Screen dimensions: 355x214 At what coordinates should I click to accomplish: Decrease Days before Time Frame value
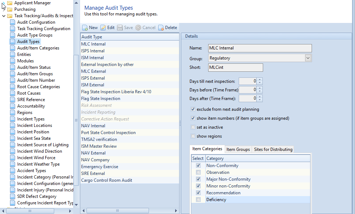click(x=260, y=91)
